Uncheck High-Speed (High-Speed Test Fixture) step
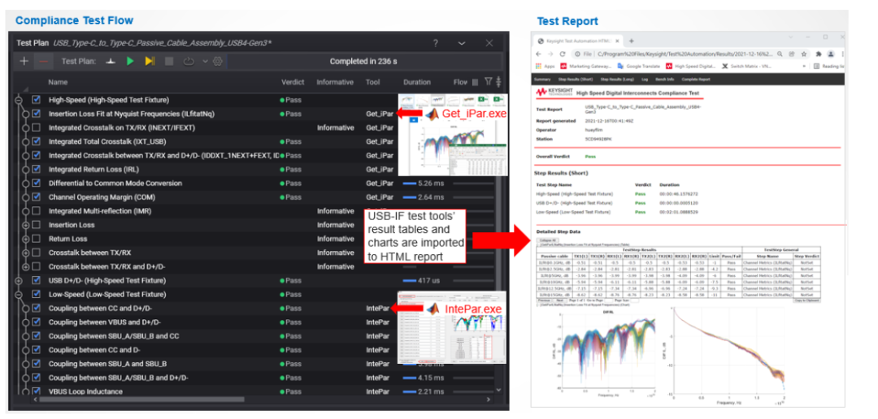Image resolution: width=878 pixels, height=419 pixels. (x=37, y=100)
